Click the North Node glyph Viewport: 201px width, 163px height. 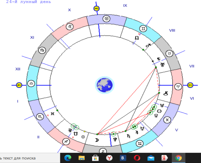tap(137, 38)
